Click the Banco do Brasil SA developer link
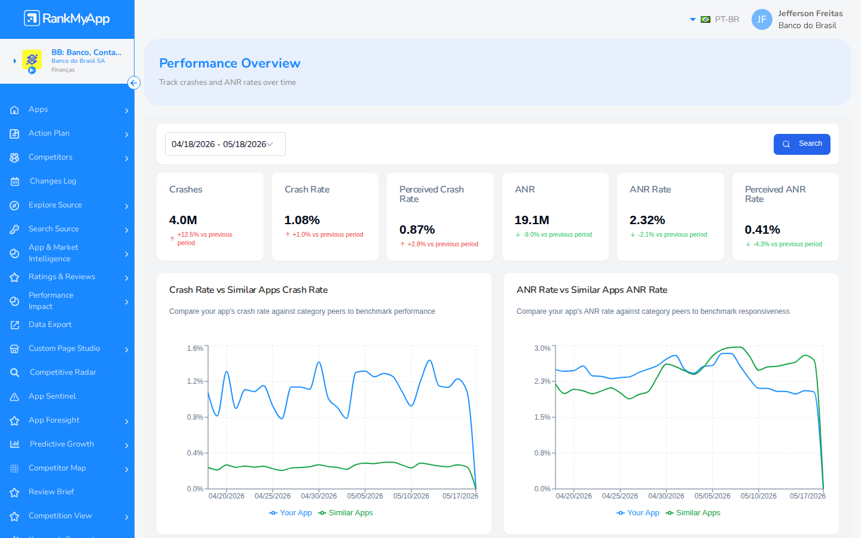The image size is (861, 538). click(x=78, y=61)
